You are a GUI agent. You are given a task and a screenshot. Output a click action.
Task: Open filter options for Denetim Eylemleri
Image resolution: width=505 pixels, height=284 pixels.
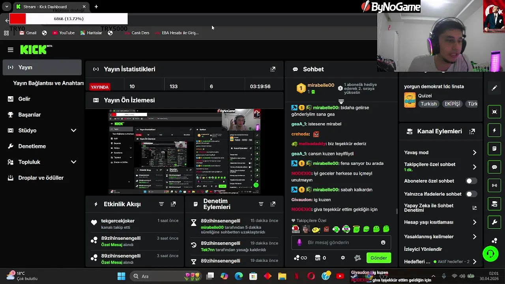[261, 204]
